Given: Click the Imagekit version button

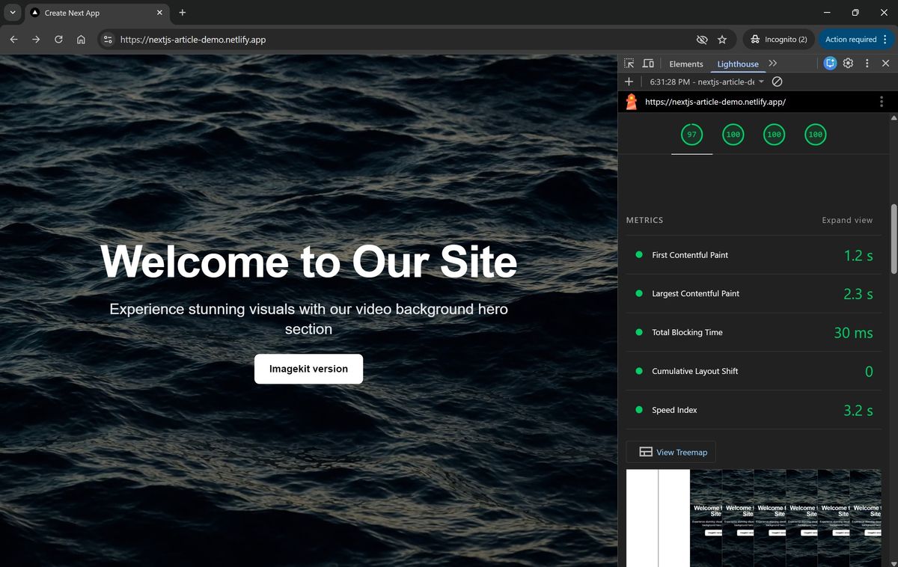Looking at the screenshot, I should click(308, 368).
